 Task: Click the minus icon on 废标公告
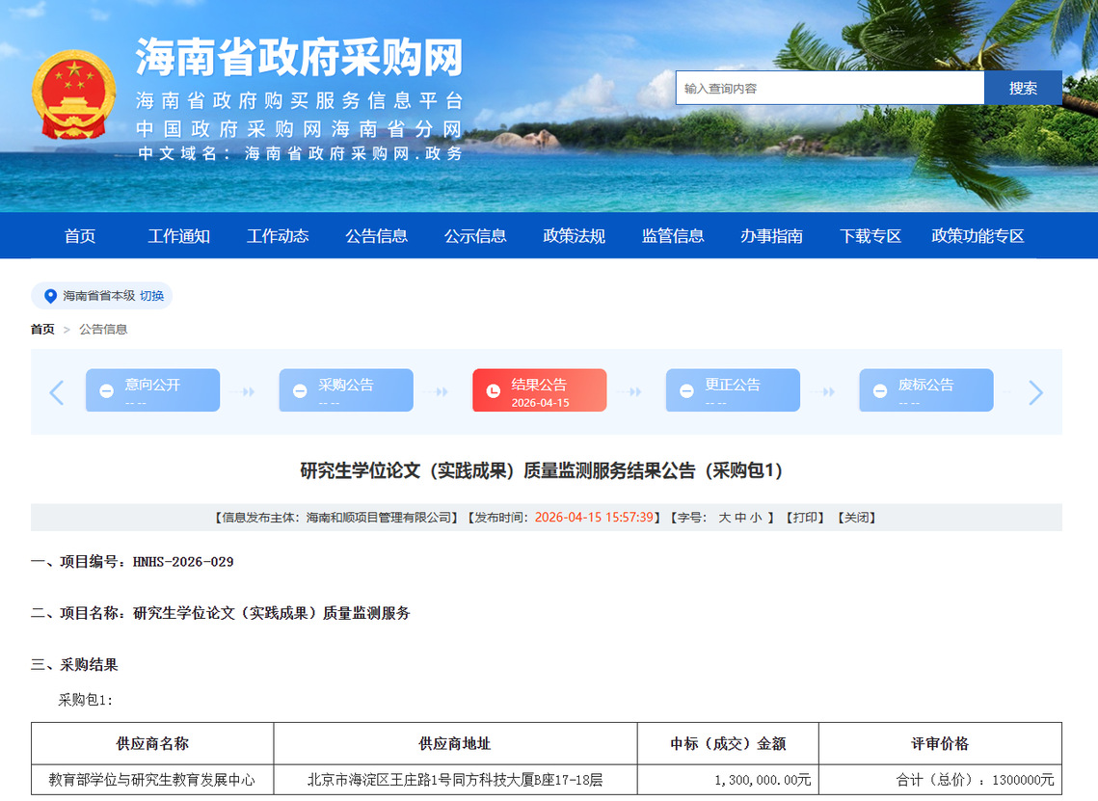click(x=880, y=391)
